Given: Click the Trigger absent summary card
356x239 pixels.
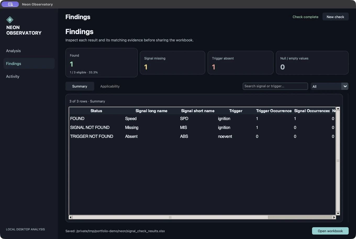Looking at the screenshot, I should click(x=240, y=63).
